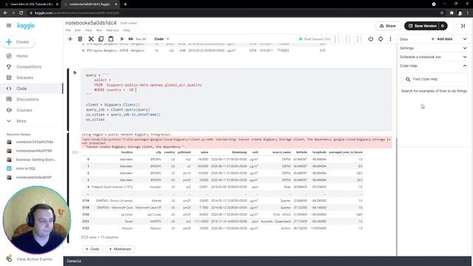
Task: Run the current cell from toolbar
Action: tap(121, 39)
